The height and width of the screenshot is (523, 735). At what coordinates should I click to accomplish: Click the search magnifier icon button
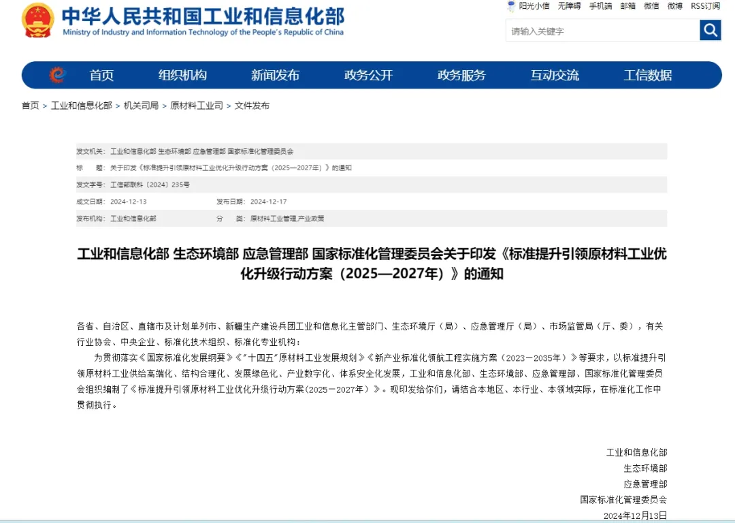coord(710,31)
